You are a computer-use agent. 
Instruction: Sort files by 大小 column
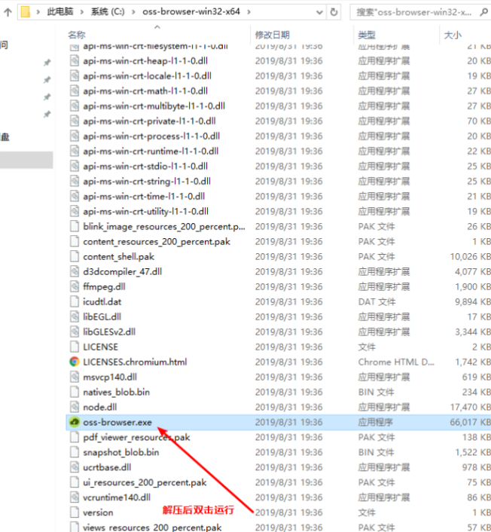point(453,35)
